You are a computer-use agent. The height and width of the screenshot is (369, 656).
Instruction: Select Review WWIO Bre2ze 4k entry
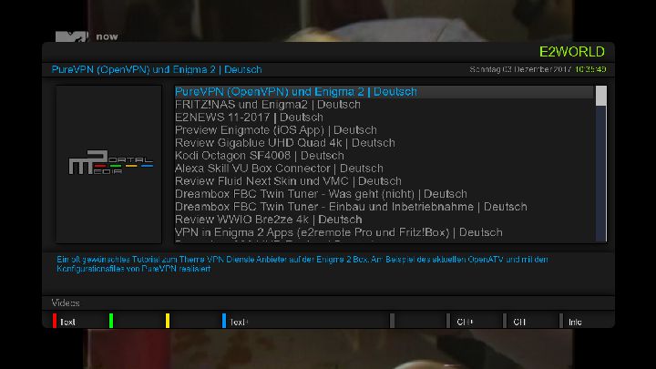coord(268,220)
